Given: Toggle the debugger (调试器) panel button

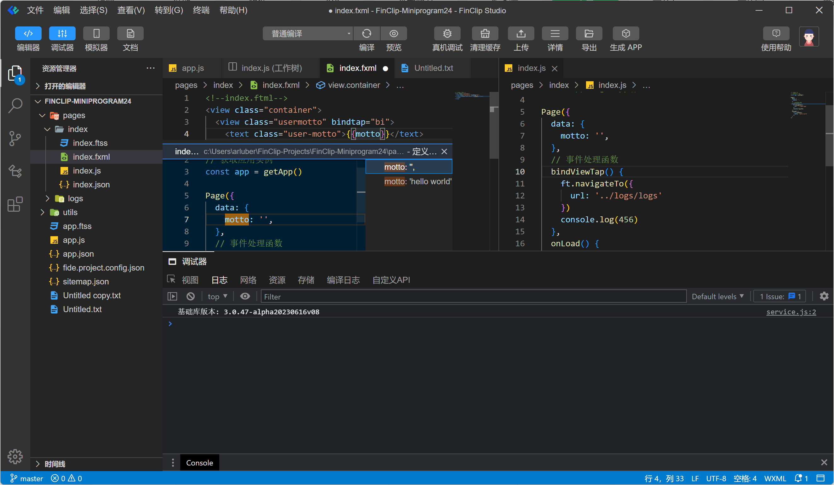Looking at the screenshot, I should click(62, 34).
